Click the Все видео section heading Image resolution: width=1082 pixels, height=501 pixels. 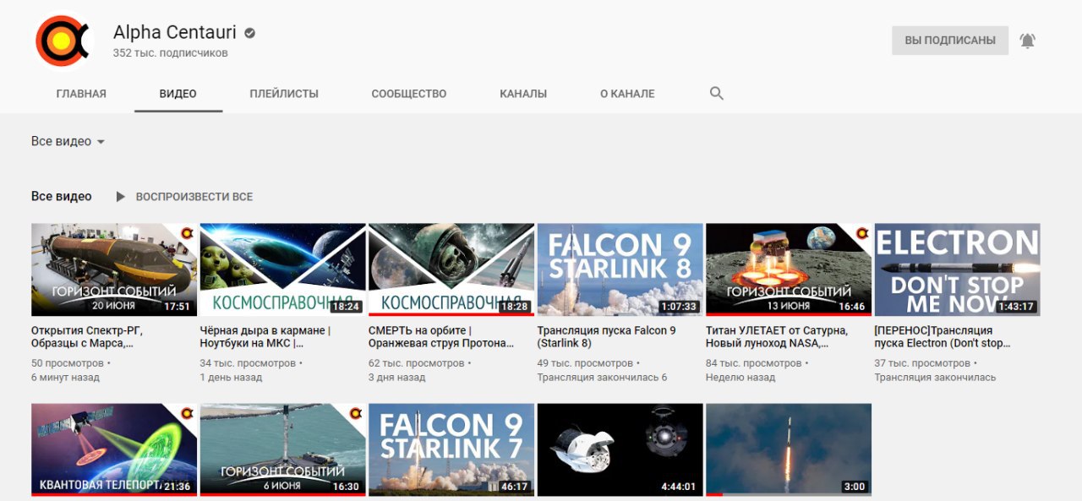(x=62, y=197)
